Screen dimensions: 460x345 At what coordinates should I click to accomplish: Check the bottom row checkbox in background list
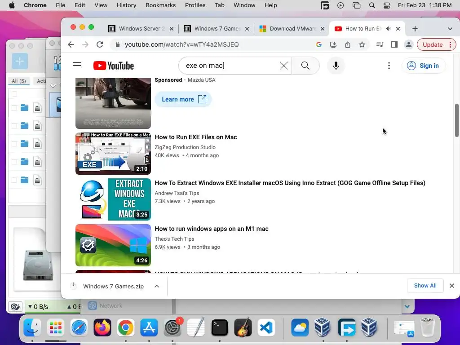coord(14,180)
